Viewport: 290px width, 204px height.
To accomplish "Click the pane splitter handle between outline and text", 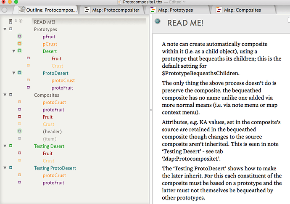I will pos(151,110).
